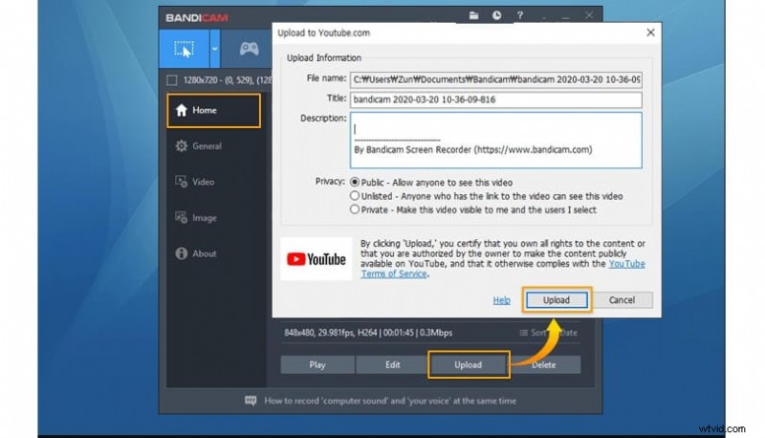Click Upload button in Bandicam main window
Viewport: 765px width, 438px height.
click(469, 364)
